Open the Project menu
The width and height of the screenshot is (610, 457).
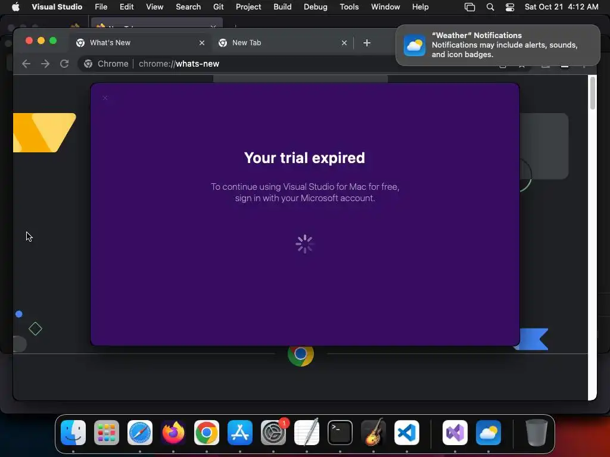(248, 7)
